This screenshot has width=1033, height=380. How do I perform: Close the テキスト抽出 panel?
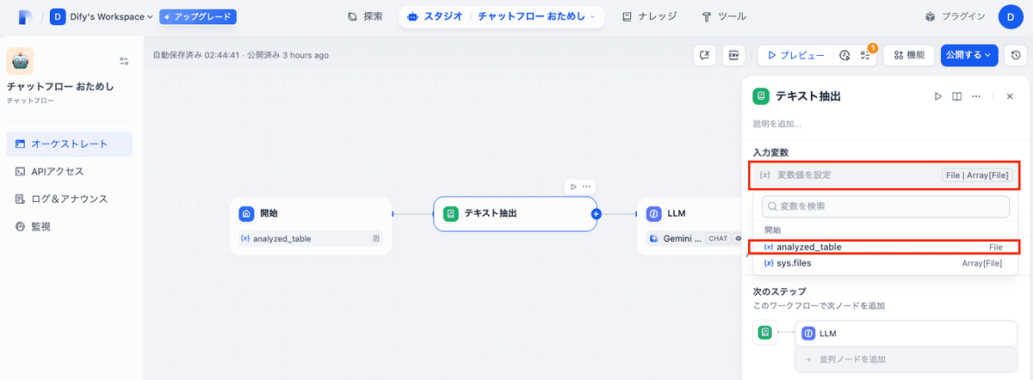(1010, 96)
